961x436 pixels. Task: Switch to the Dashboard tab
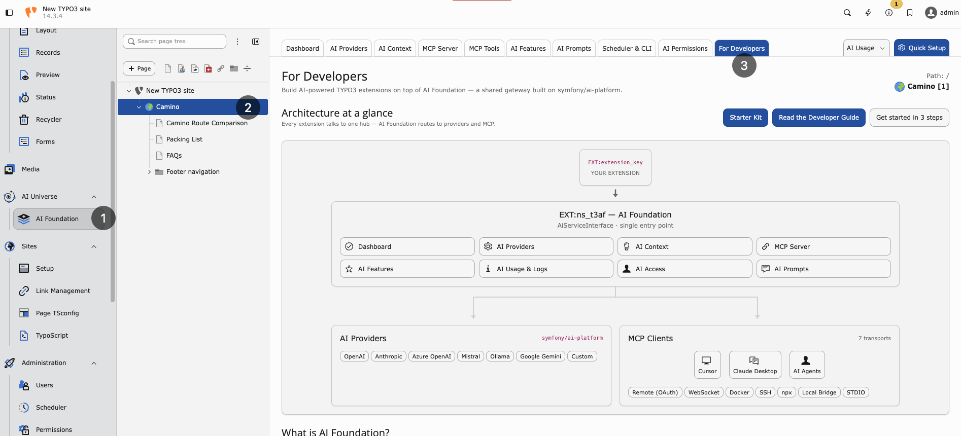pyautogui.click(x=302, y=48)
